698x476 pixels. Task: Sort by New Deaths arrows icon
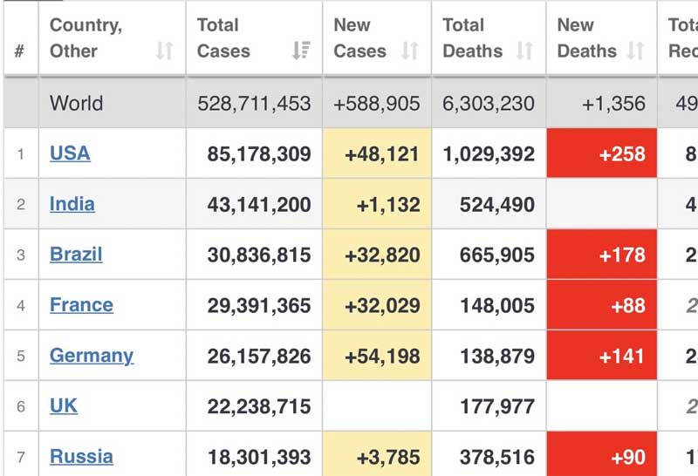[x=636, y=51]
